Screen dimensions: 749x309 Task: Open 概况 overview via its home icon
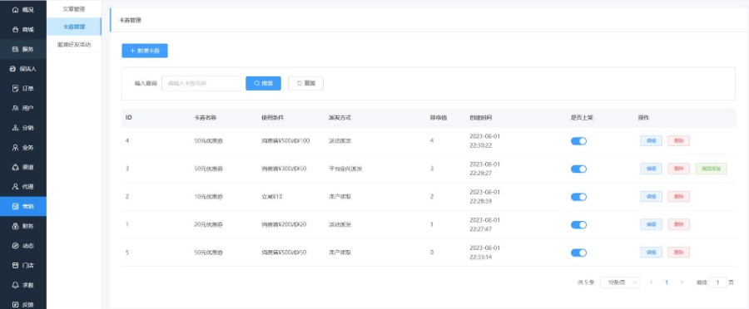click(15, 10)
